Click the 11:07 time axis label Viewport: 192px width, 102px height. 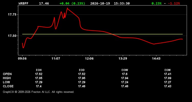tap(56, 59)
